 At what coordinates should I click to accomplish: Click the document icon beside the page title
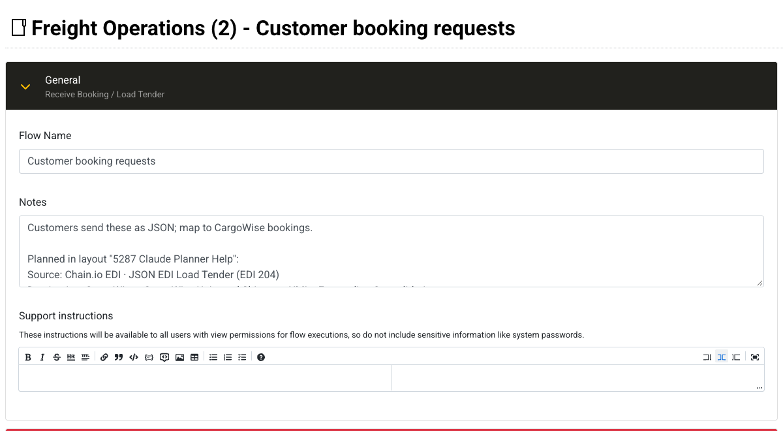point(19,27)
